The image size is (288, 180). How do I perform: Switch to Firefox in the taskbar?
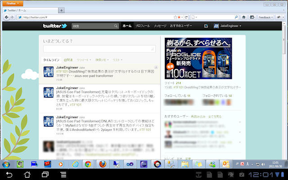coord(103,164)
